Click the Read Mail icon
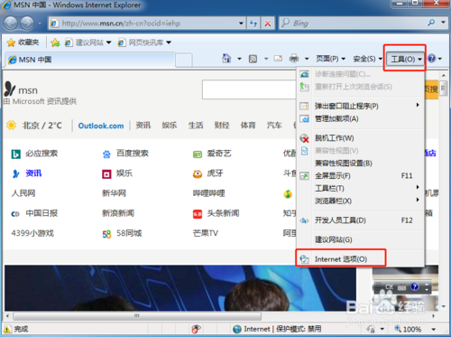 pos(278,59)
